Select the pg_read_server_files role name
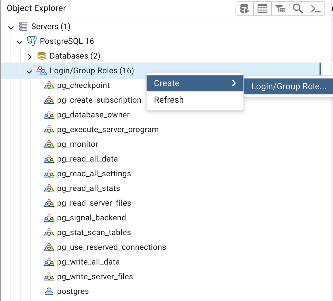The image size is (333, 301). tap(94, 203)
